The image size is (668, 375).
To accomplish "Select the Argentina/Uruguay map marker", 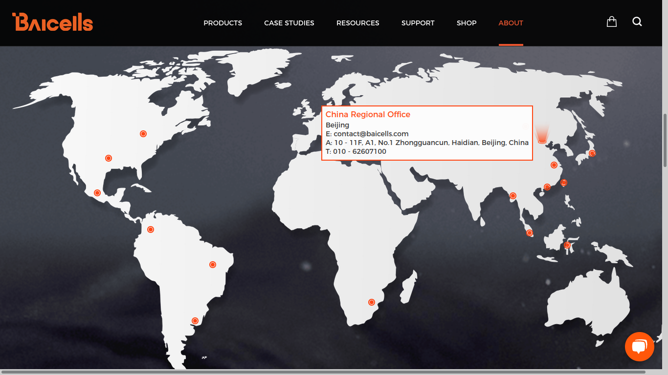I will pyautogui.click(x=195, y=321).
